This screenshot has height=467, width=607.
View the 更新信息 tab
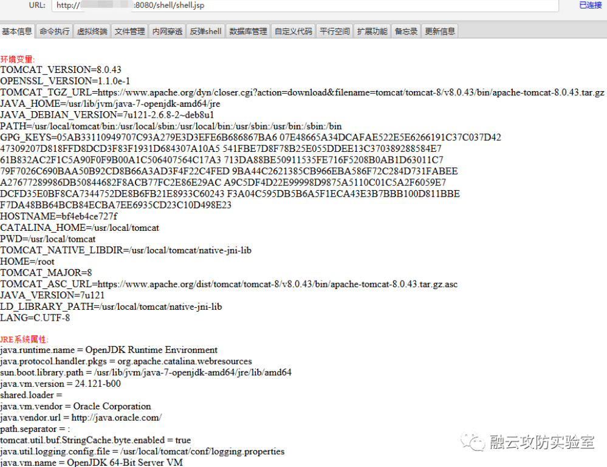(x=440, y=31)
